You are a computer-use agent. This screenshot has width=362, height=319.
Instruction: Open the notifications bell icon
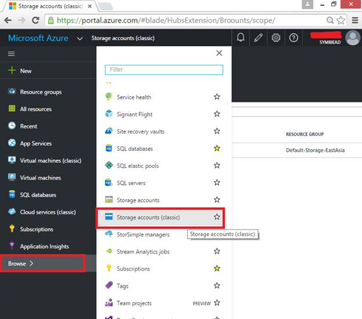241,38
